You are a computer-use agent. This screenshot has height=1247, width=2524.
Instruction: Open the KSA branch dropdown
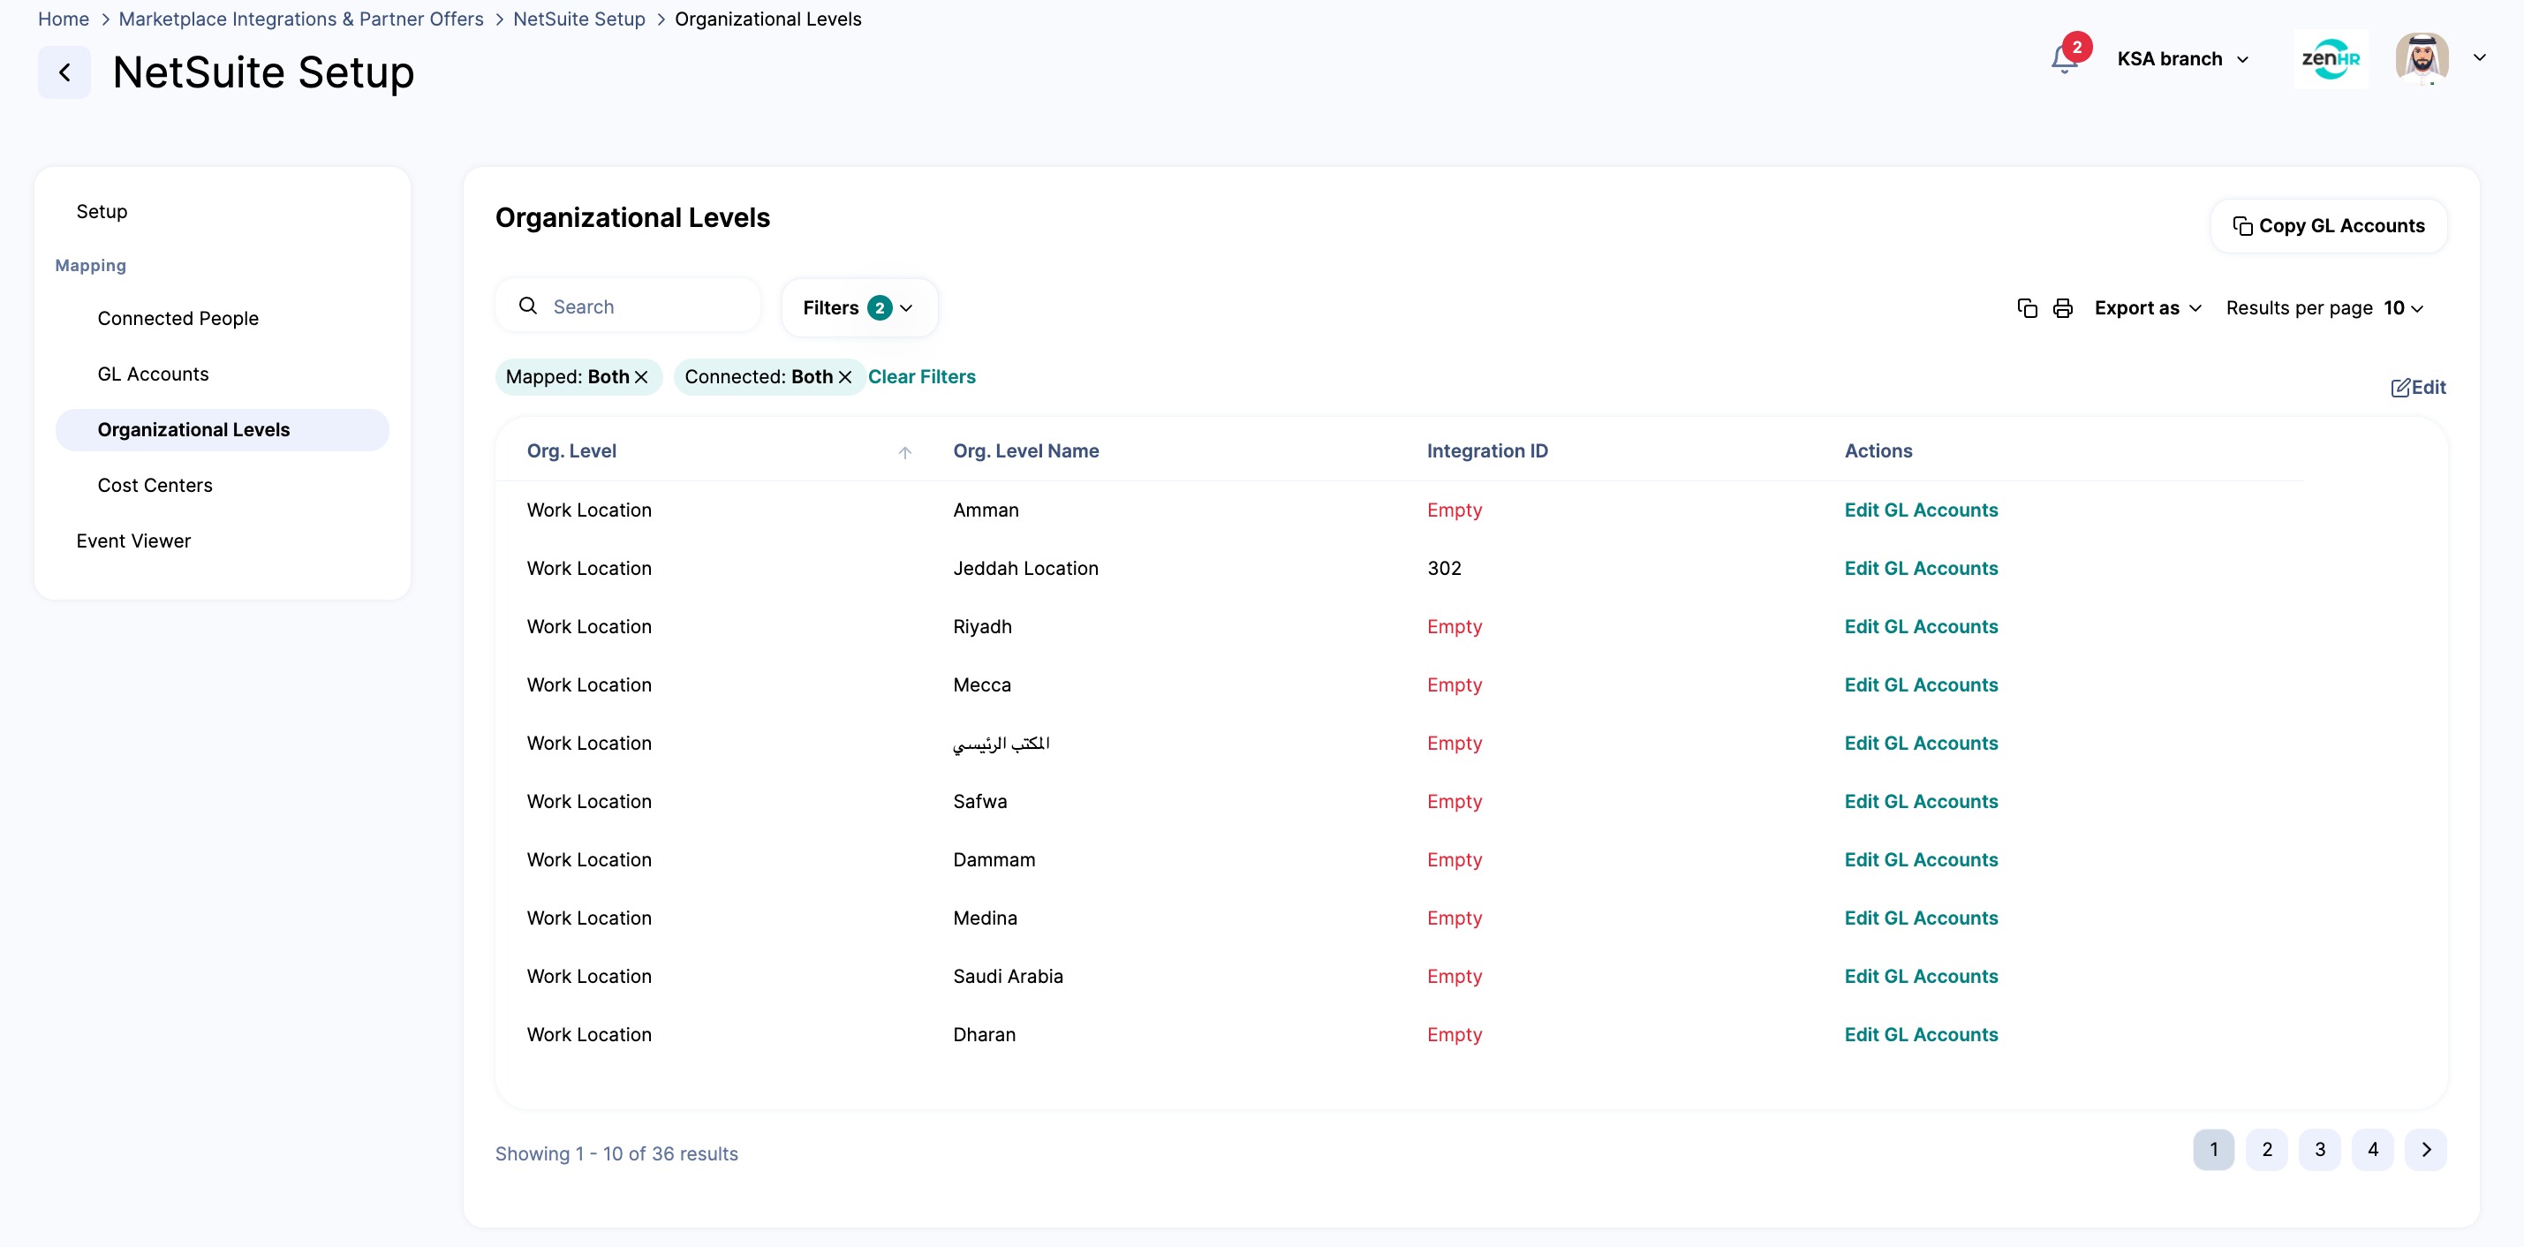[x=2182, y=59]
